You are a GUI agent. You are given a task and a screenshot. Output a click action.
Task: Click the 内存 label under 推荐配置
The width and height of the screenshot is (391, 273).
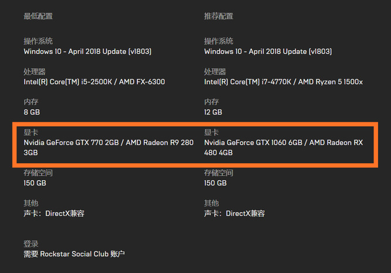tap(211, 102)
